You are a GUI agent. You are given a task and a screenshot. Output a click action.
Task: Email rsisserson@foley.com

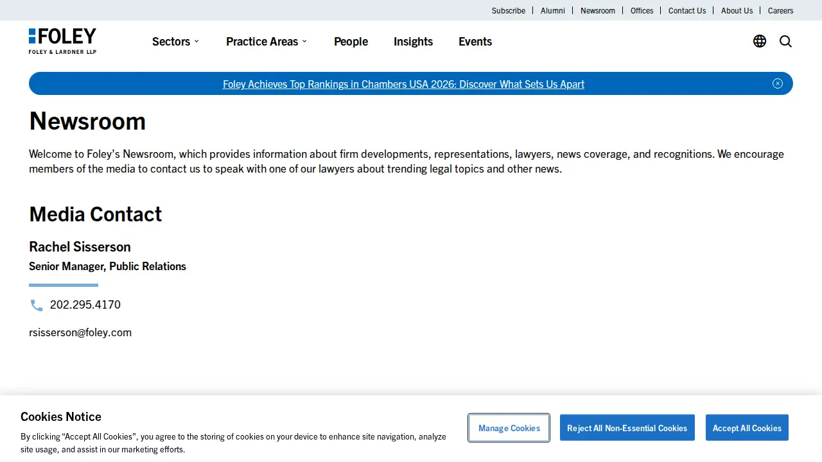[x=80, y=332]
